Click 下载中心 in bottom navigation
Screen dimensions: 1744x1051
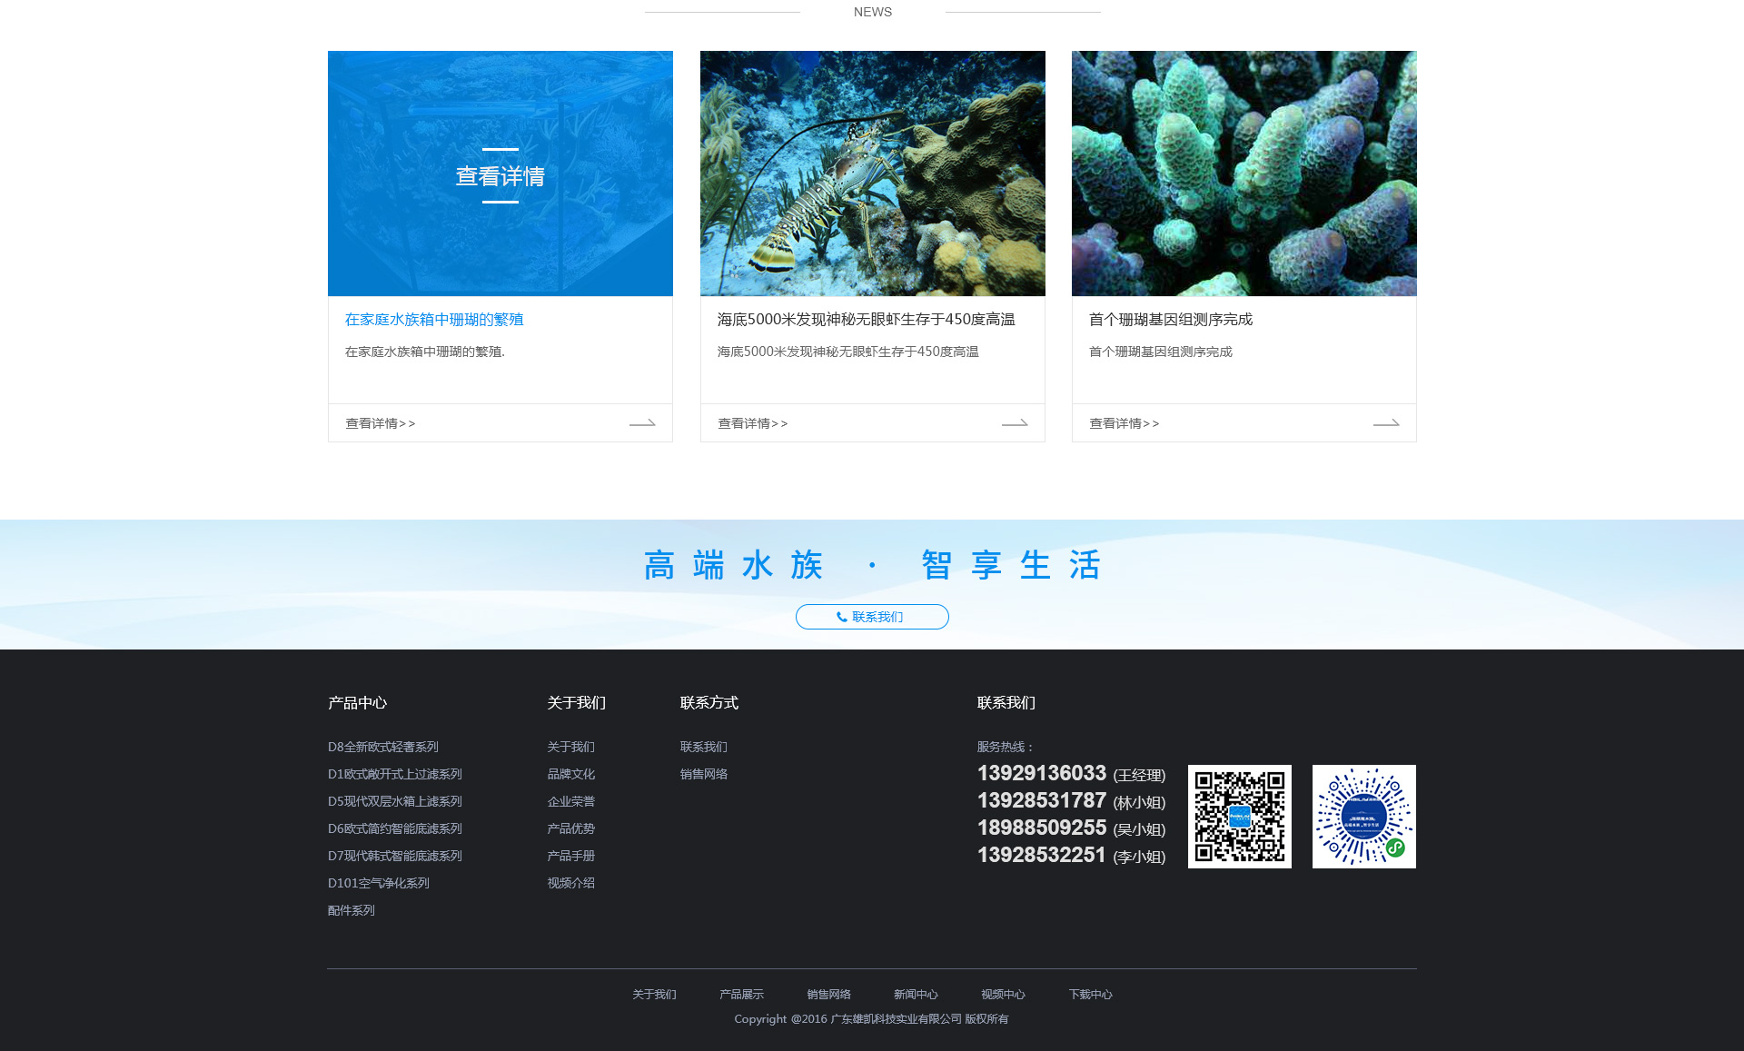[x=1090, y=995]
